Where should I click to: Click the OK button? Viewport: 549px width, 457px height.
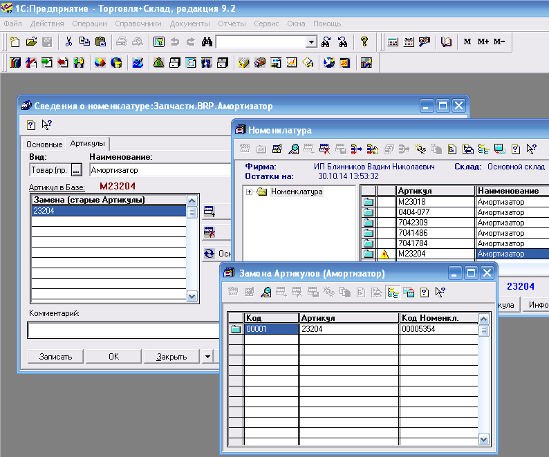pyautogui.click(x=113, y=357)
